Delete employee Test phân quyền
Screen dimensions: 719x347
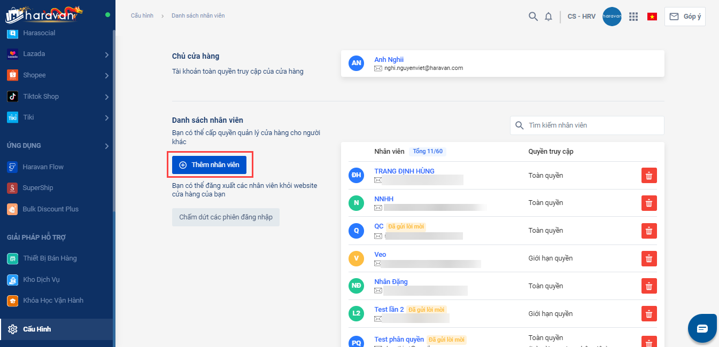(x=649, y=342)
